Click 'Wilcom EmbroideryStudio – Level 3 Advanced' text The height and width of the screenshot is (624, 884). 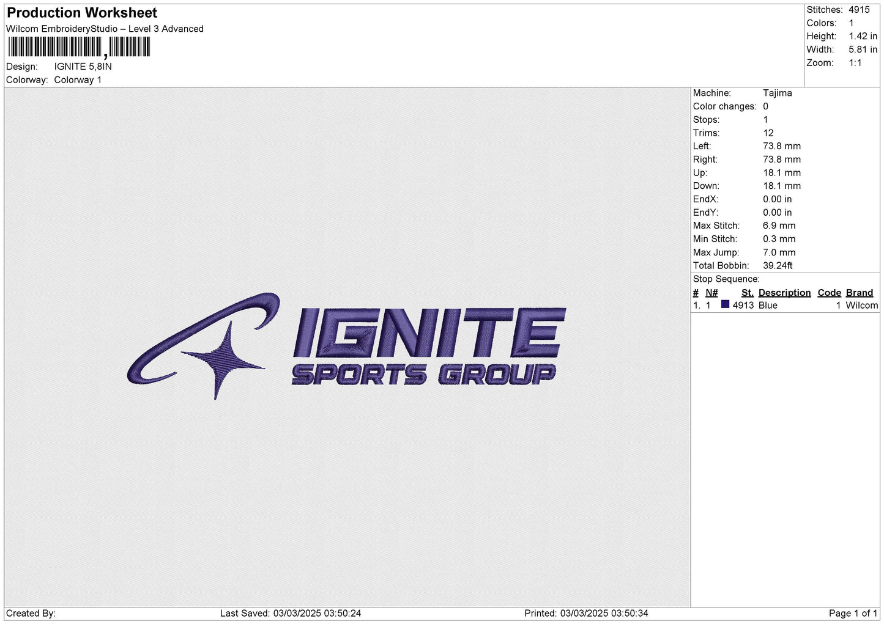pyautogui.click(x=105, y=29)
